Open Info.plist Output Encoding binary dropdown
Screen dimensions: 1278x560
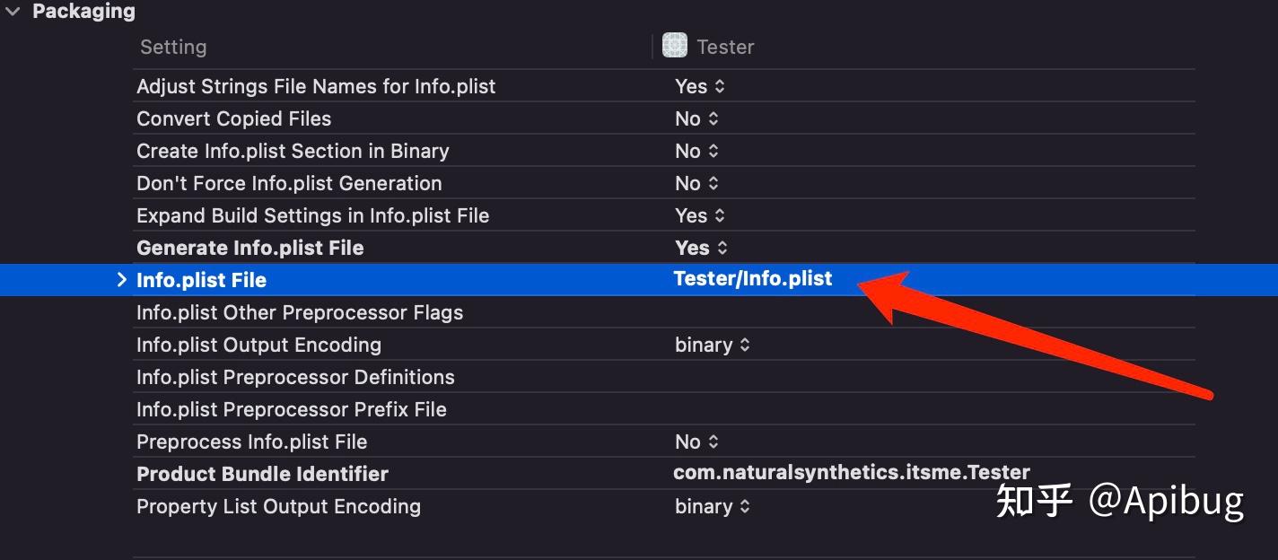(x=713, y=345)
